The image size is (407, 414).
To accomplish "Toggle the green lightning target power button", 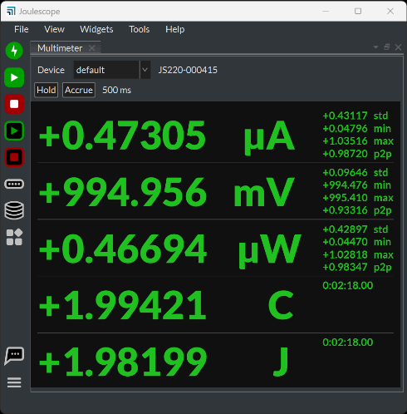I will [14, 51].
